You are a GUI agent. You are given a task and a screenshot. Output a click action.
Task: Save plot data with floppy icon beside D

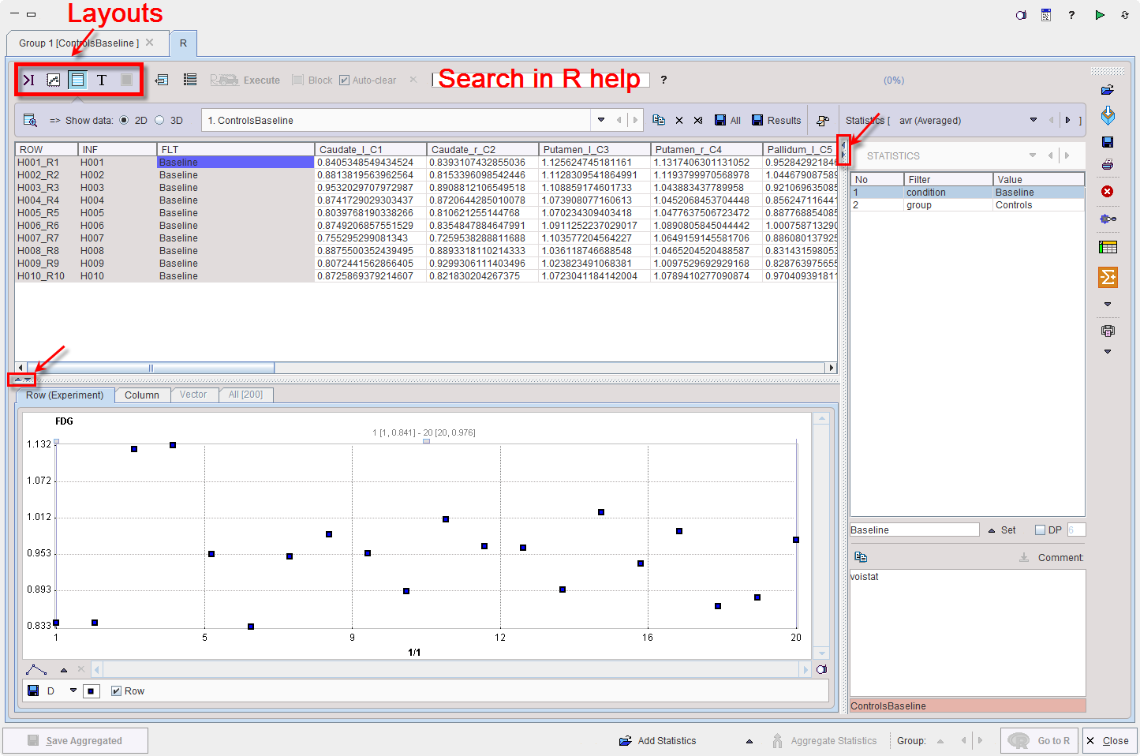(33, 691)
